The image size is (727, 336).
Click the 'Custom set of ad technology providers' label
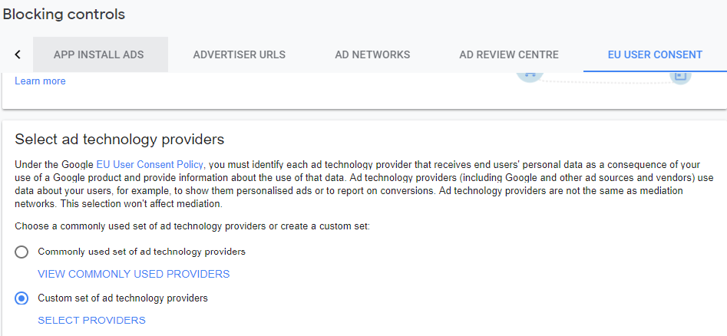[x=123, y=298]
